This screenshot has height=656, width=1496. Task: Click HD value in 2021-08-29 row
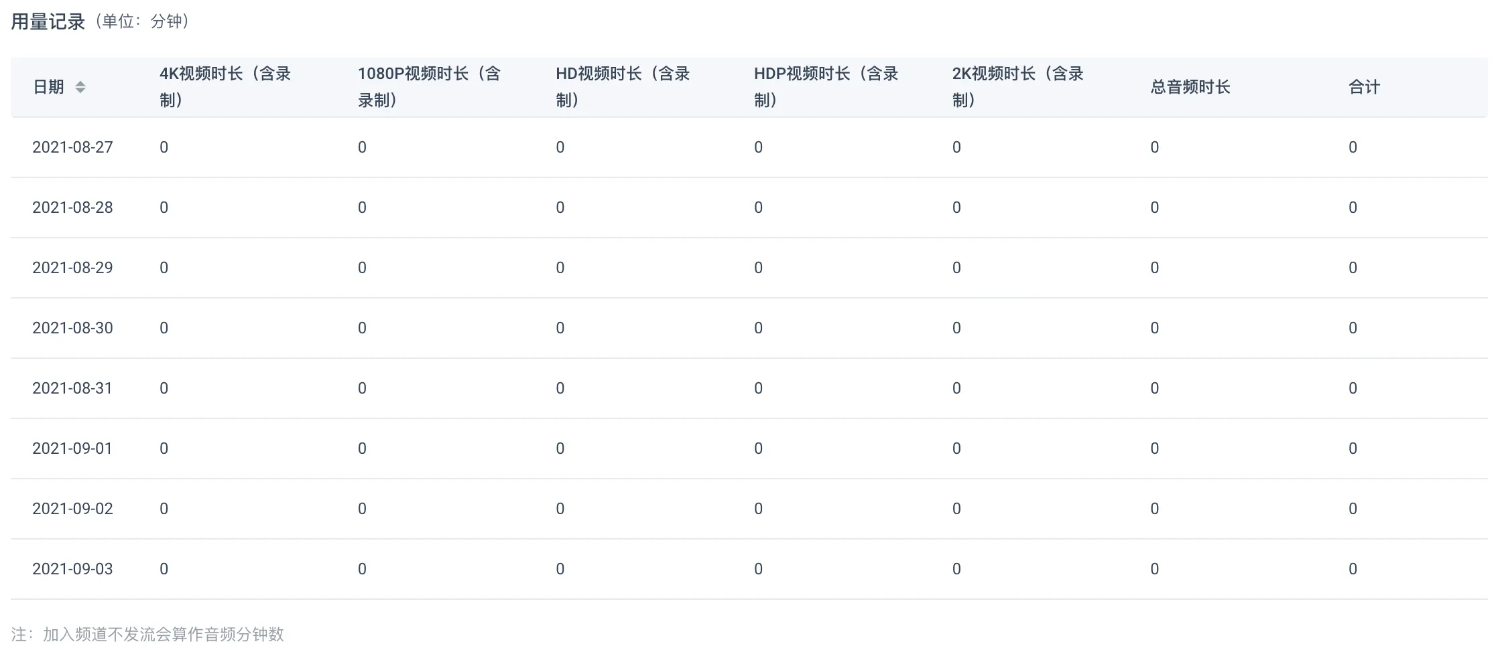point(560,268)
